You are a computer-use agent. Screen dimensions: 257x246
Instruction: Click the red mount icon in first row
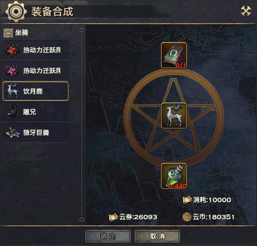pyautogui.click(x=12, y=50)
